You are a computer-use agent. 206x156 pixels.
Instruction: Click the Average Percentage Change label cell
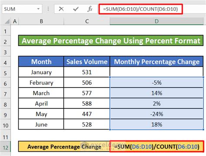[64, 146]
